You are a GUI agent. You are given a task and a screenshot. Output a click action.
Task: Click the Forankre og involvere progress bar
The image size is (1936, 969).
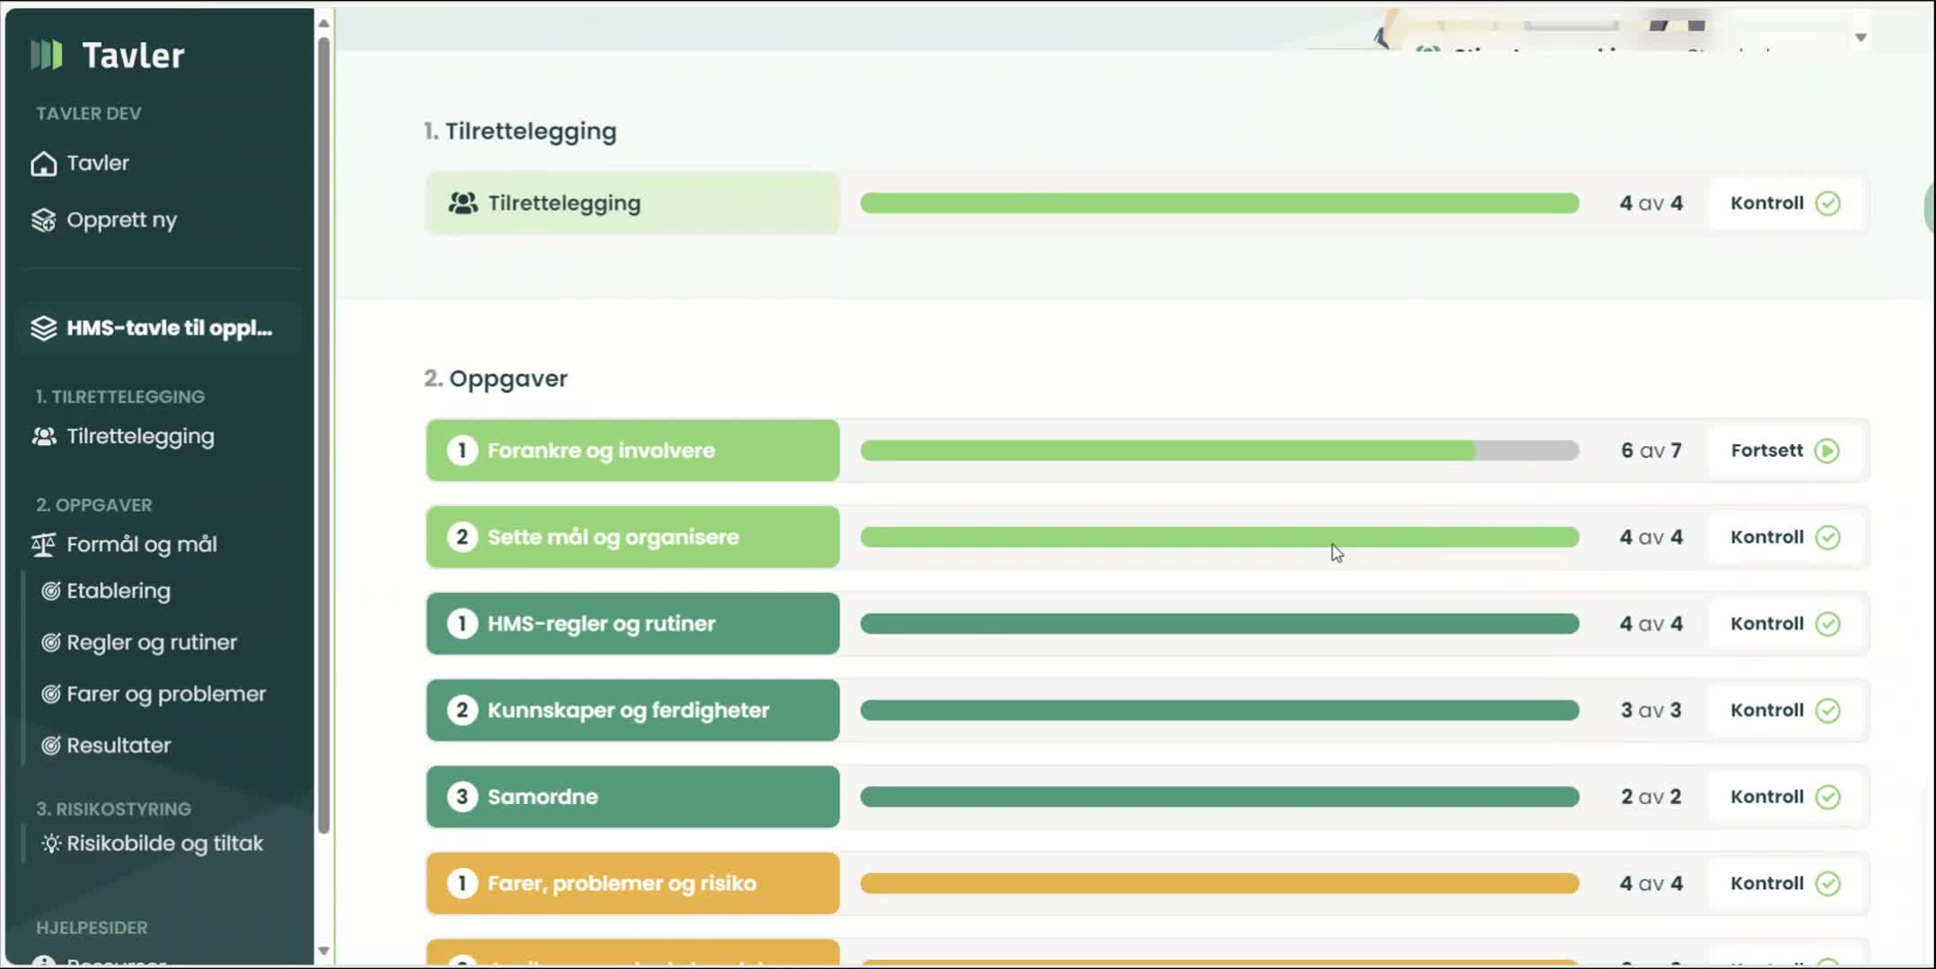click(1219, 450)
